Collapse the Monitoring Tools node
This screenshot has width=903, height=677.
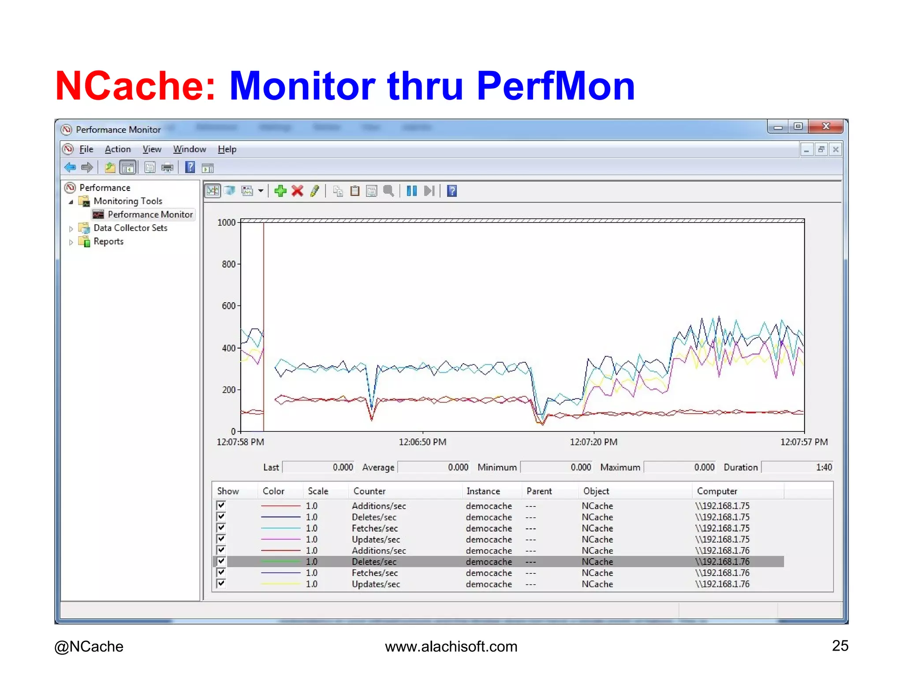[71, 202]
